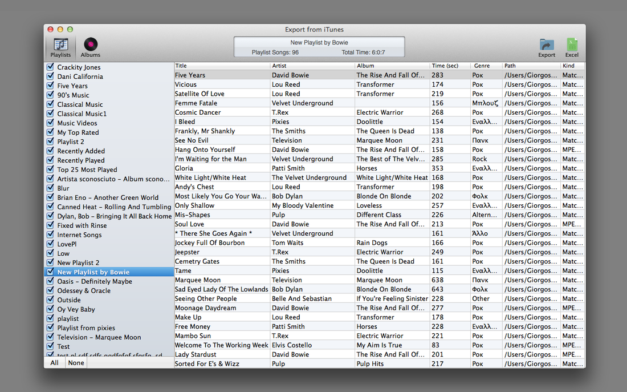The image size is (627, 392).
Task: Select the Outside playlist
Action: pyautogui.click(x=69, y=300)
